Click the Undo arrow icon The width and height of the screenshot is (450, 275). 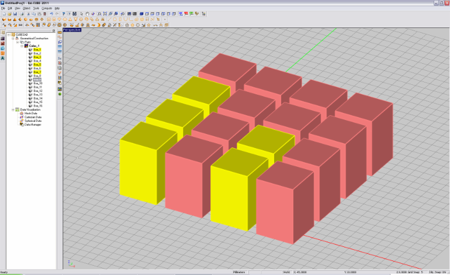click(52, 13)
